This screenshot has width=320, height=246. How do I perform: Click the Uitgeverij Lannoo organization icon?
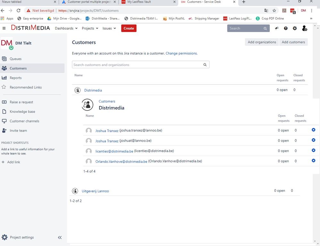coord(75,191)
